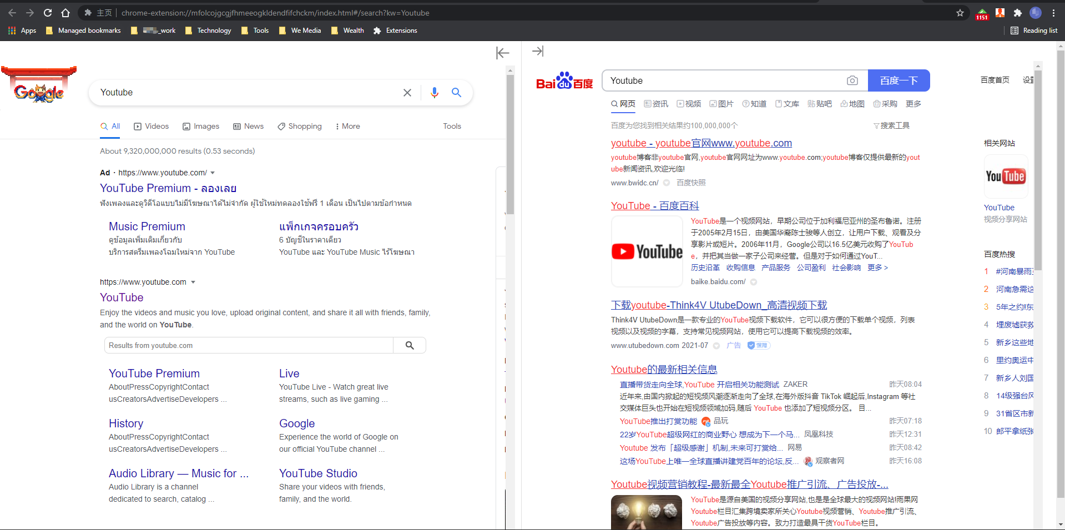
Task: Switch to Baidu 图片 tab
Action: (721, 104)
